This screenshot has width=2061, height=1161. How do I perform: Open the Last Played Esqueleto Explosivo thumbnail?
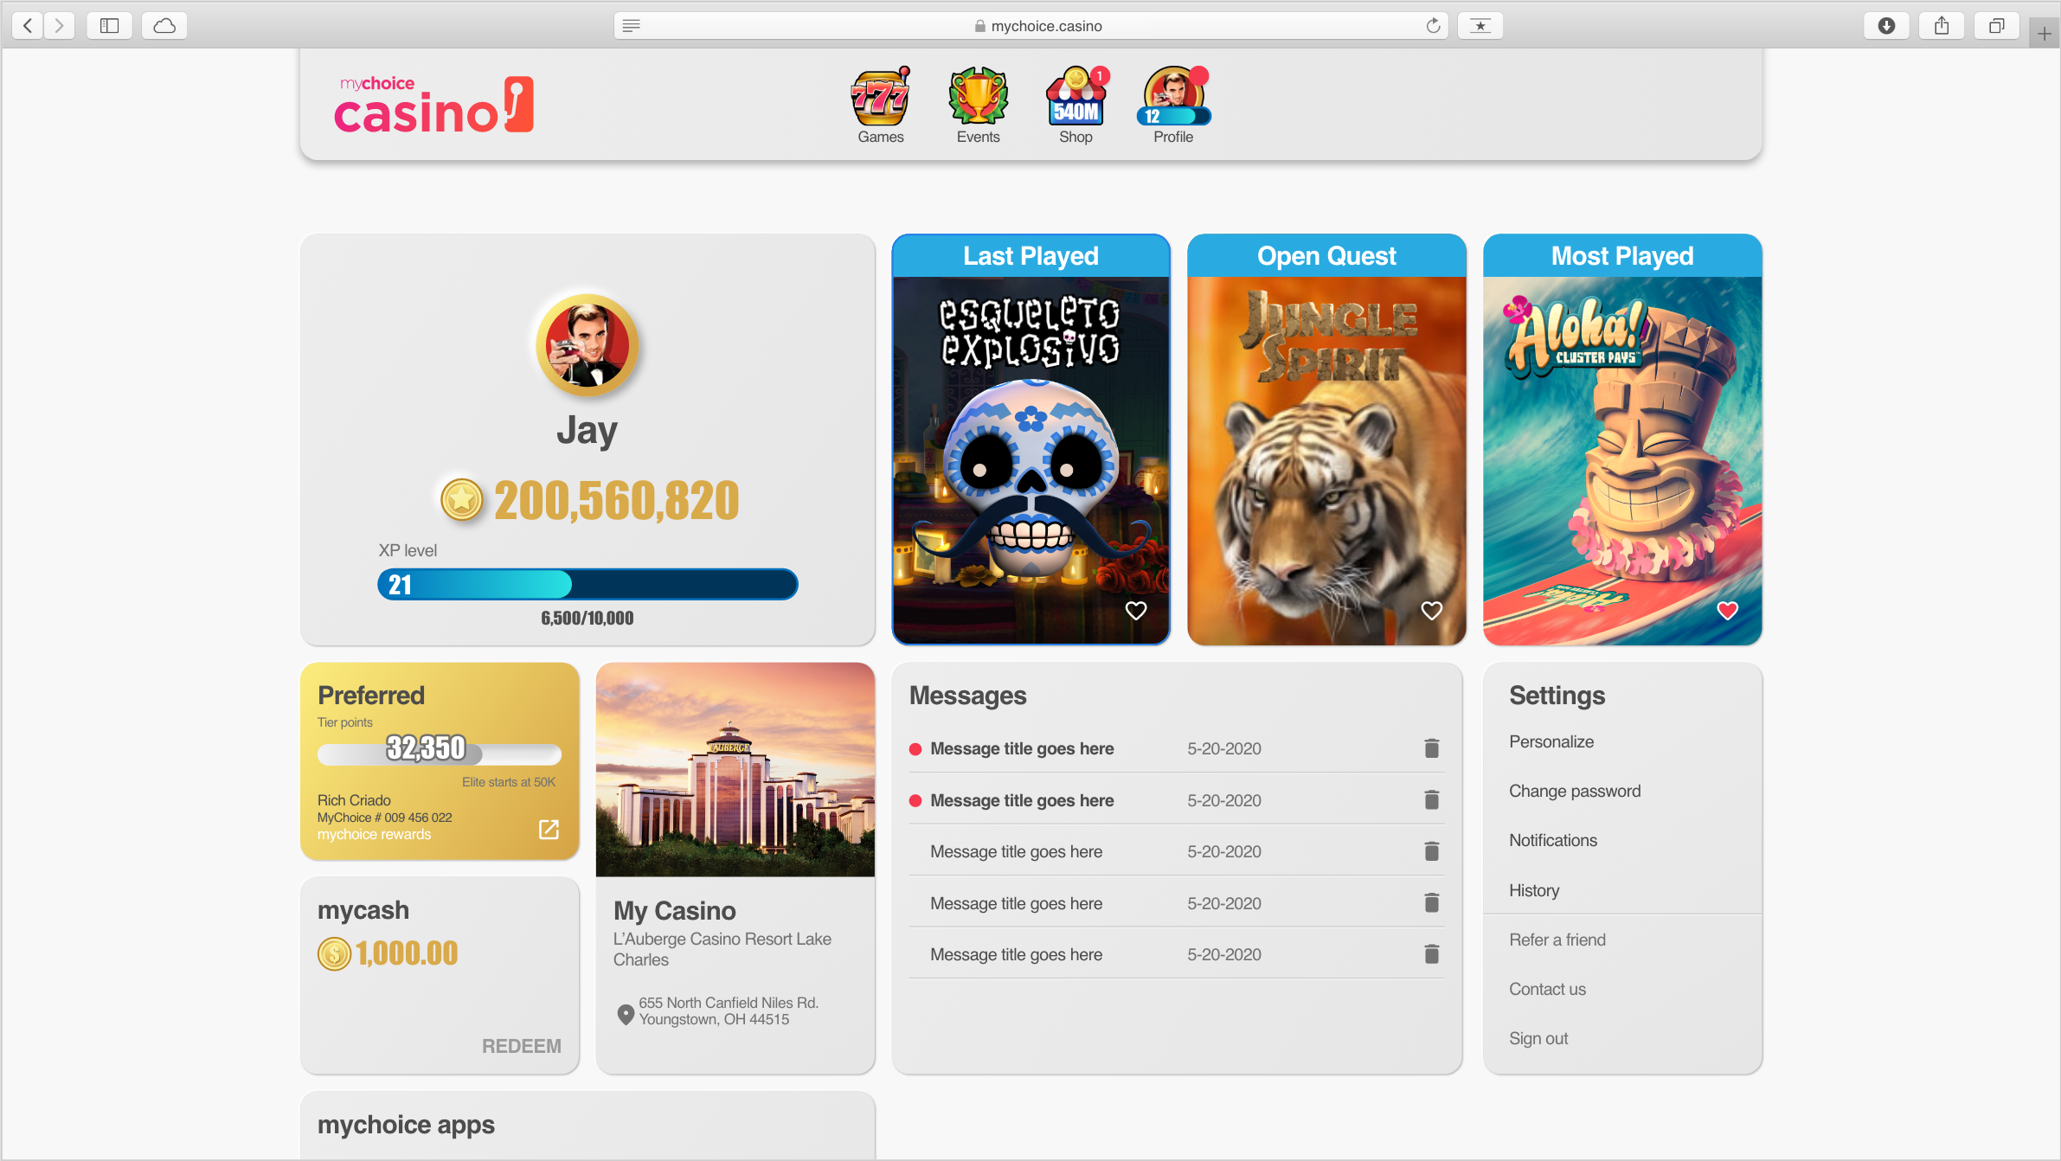tap(1030, 460)
